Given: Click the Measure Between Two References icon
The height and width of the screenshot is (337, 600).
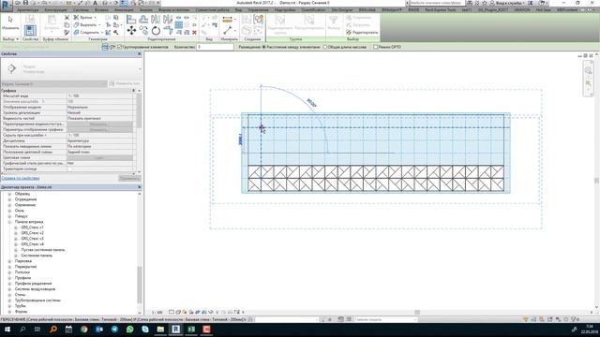Looking at the screenshot, I should [227, 30].
